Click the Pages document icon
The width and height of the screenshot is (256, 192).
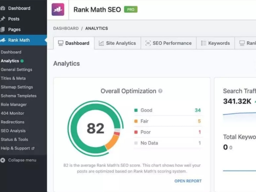point(3,29)
